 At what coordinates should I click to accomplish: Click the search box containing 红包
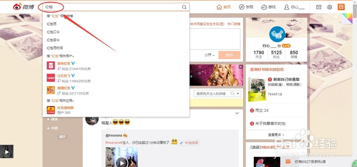[116, 7]
